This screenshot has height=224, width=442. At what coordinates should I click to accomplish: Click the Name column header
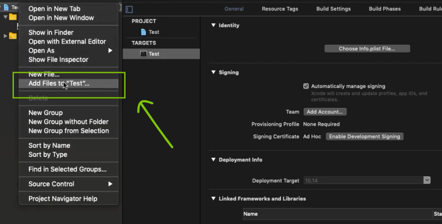(x=251, y=214)
